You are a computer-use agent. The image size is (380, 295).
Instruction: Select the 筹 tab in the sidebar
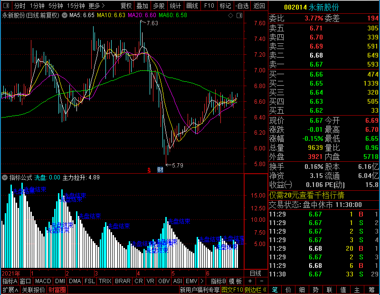click(371, 290)
